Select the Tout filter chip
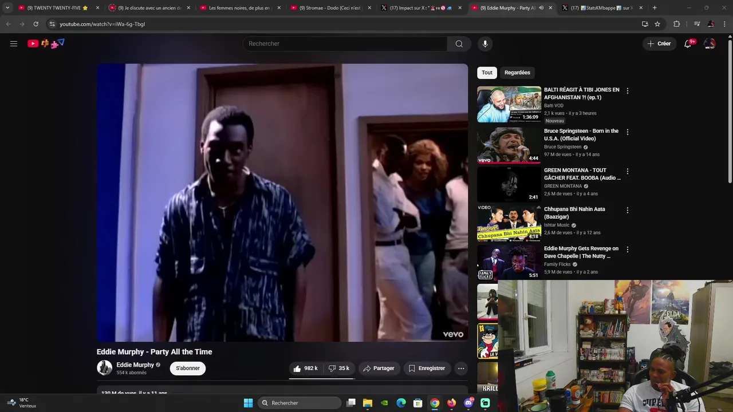The height and width of the screenshot is (412, 733). pos(487,73)
